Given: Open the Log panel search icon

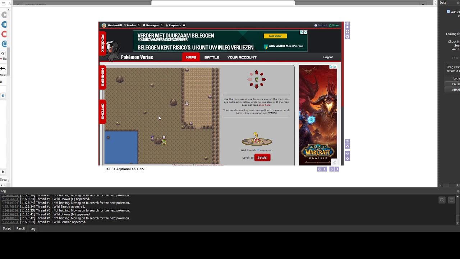Looking at the screenshot, I should tap(442, 200).
